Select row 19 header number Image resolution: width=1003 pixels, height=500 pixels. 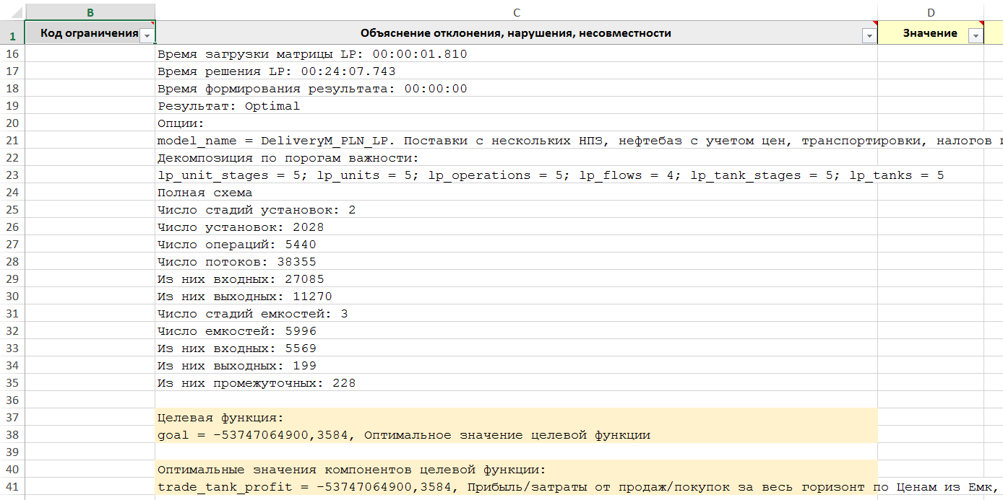[x=12, y=106]
